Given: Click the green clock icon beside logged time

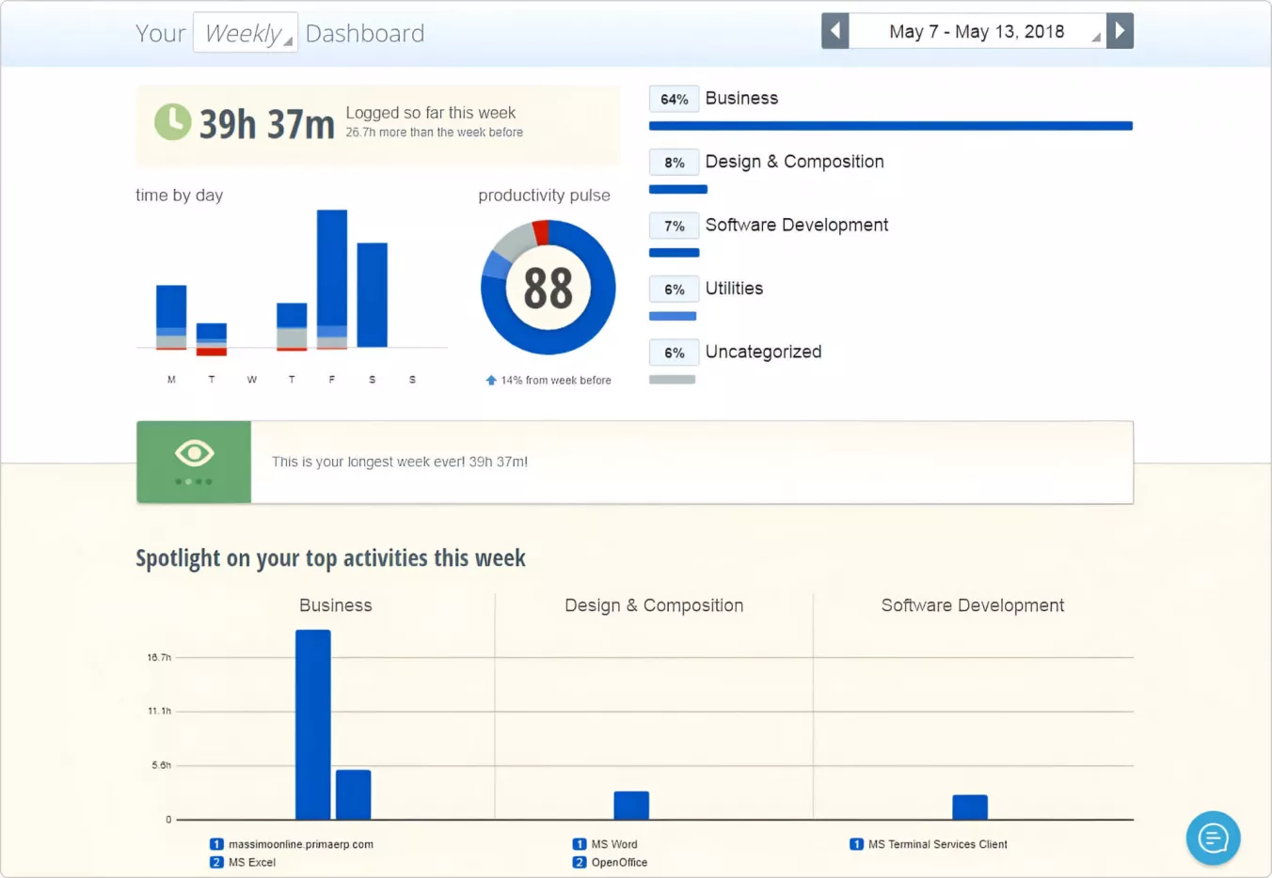Looking at the screenshot, I should pos(172,122).
